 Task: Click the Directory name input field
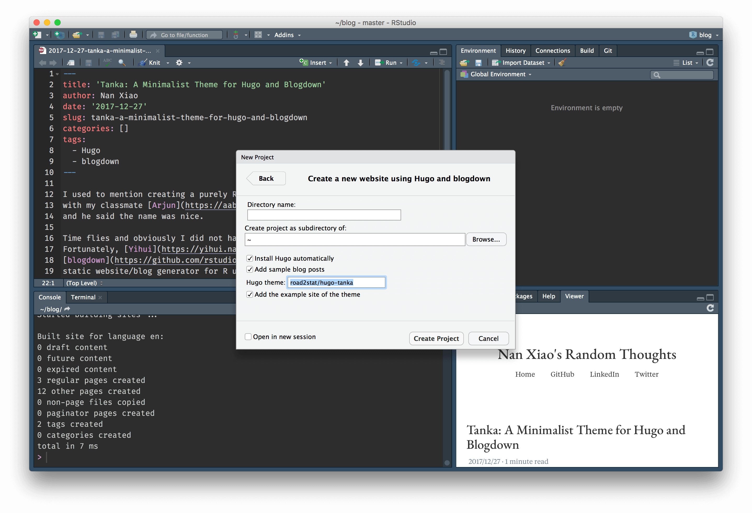(324, 215)
